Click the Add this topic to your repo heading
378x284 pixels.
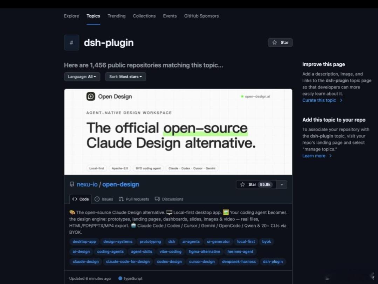coord(334,120)
